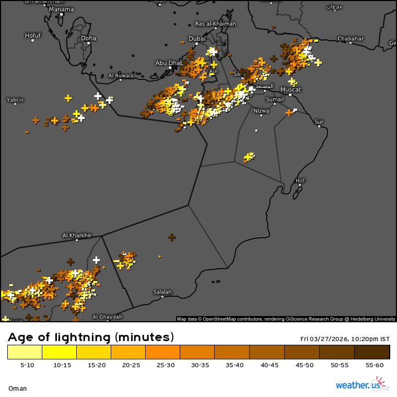Select the 40-45 minutes legend swatch

267,352
